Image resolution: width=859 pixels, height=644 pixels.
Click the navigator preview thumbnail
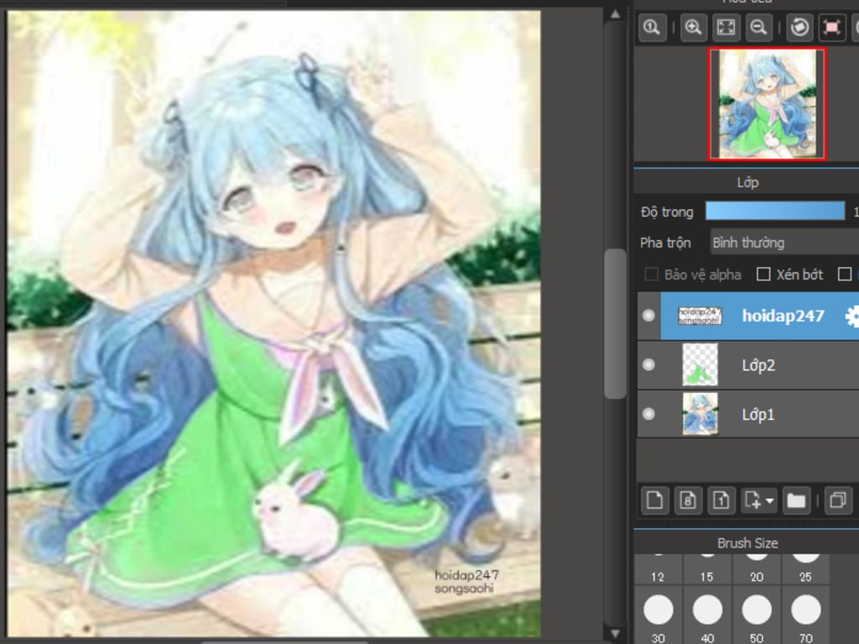pos(768,104)
